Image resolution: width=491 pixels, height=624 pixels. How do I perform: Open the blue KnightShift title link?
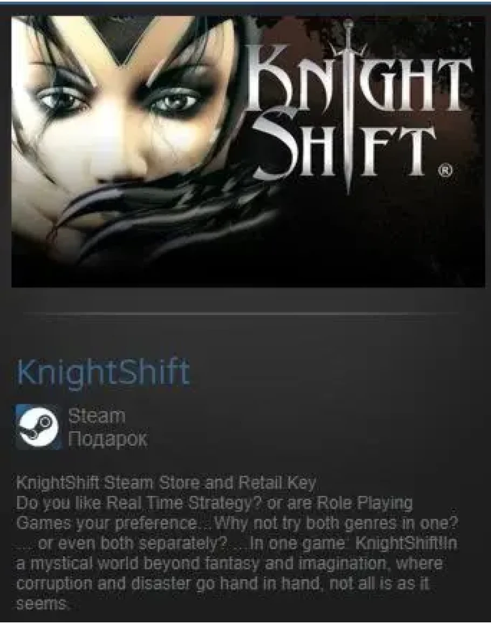(103, 372)
